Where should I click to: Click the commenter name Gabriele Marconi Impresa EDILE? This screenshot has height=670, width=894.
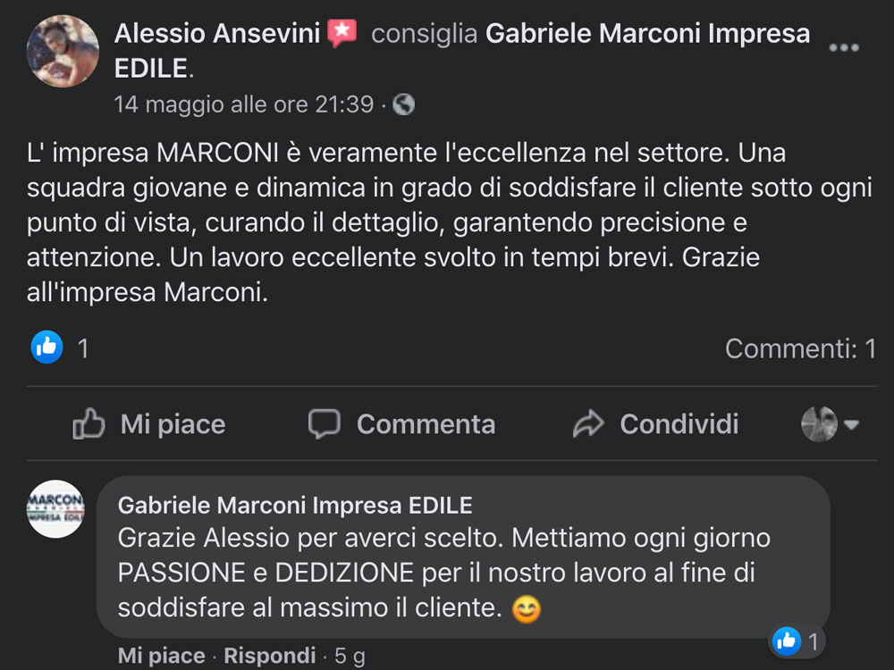[x=295, y=506]
